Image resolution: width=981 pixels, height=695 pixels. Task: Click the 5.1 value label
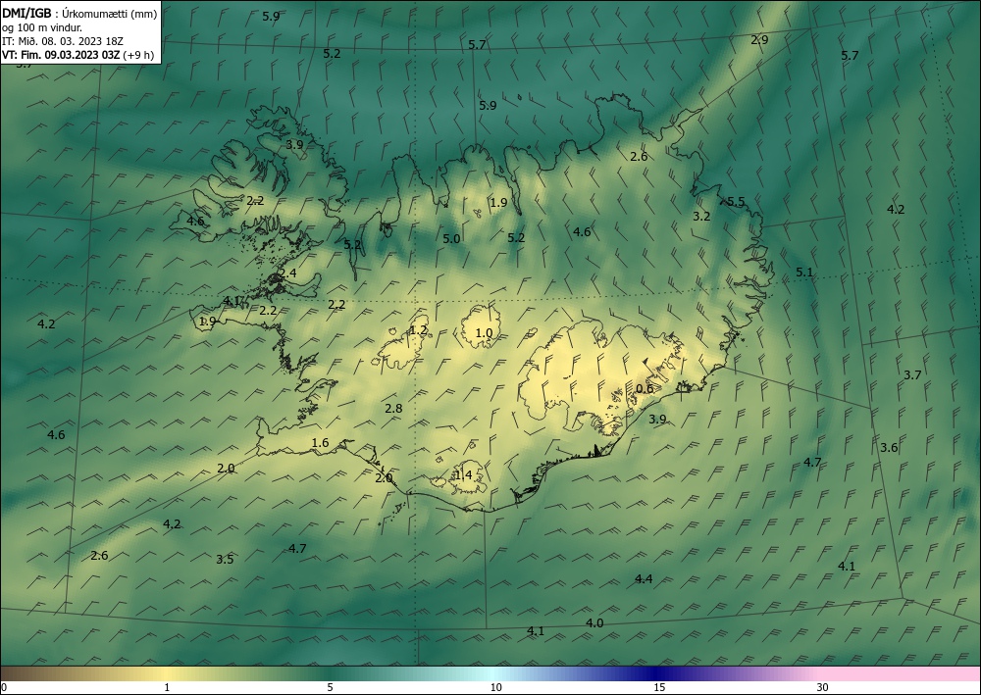click(804, 272)
